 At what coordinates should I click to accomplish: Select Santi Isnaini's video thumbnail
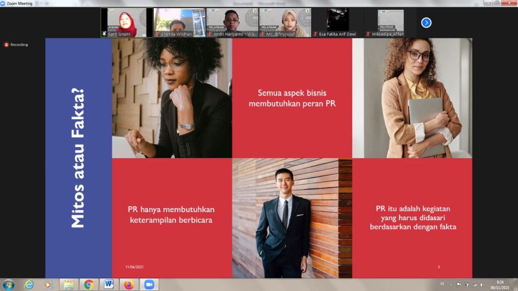click(126, 22)
